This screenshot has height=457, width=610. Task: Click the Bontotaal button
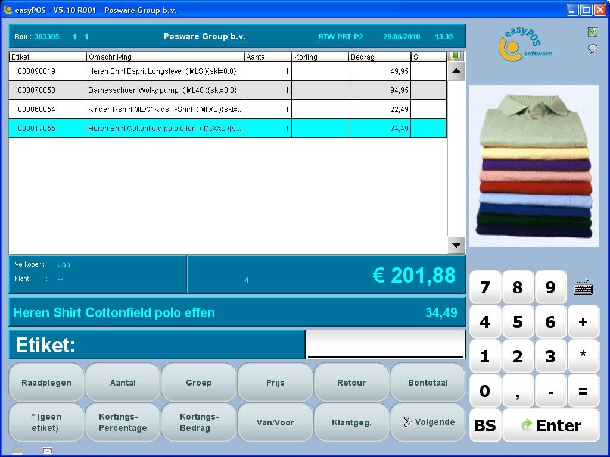pyautogui.click(x=428, y=383)
